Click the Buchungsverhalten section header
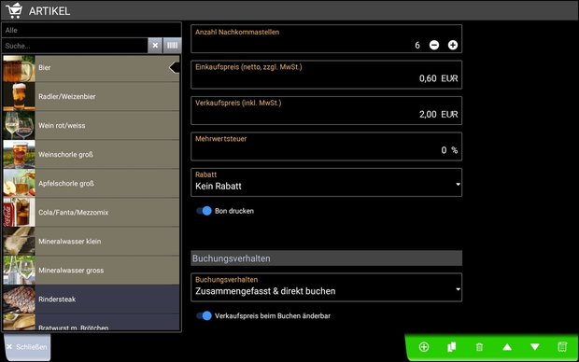The height and width of the screenshot is (362, 579). point(327,258)
